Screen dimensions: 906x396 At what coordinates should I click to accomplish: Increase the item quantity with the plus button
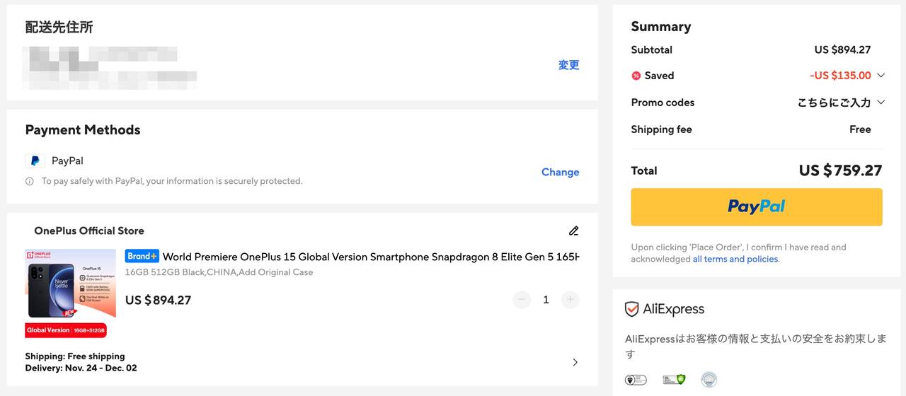(570, 300)
